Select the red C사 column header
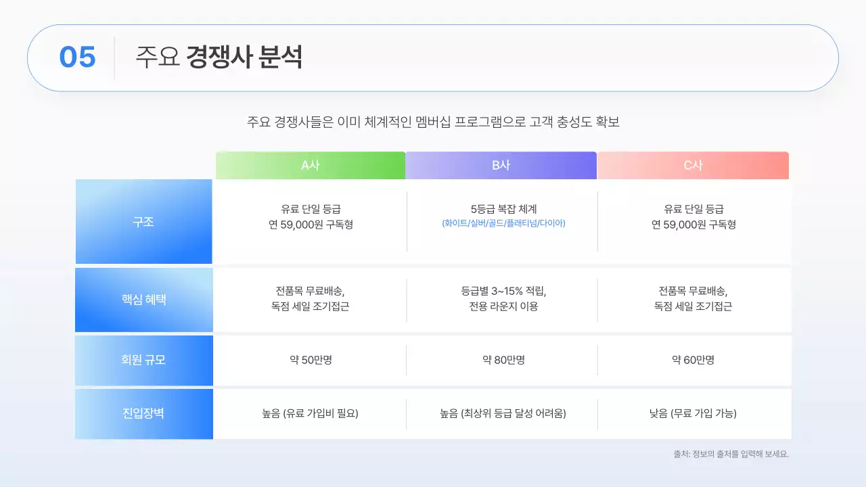Image resolution: width=866 pixels, height=487 pixels. 693,166
